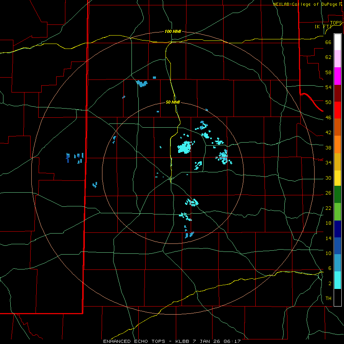Click the 30 legend scale label
This screenshot has width=344, height=344.
pos(328,178)
